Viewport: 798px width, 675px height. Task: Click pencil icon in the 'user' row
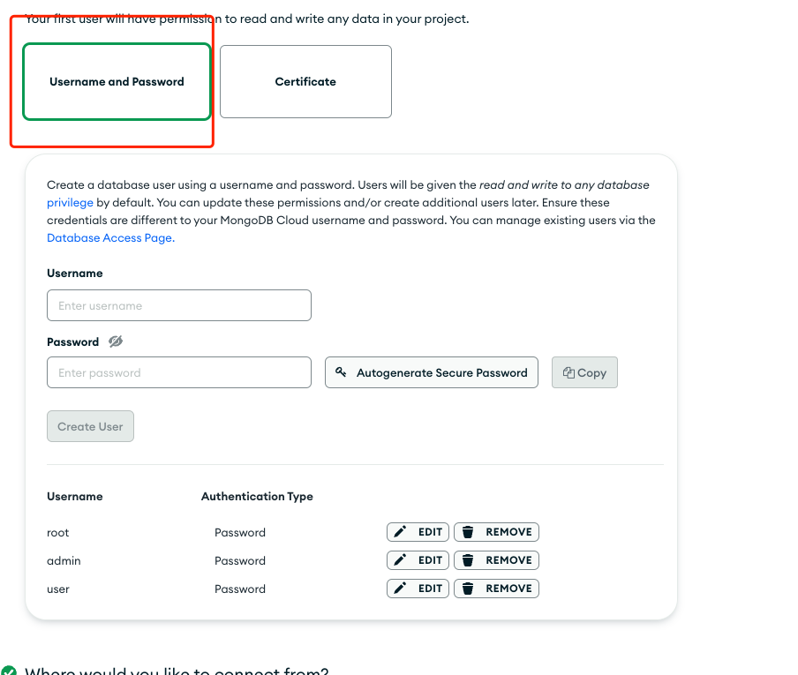tap(401, 589)
